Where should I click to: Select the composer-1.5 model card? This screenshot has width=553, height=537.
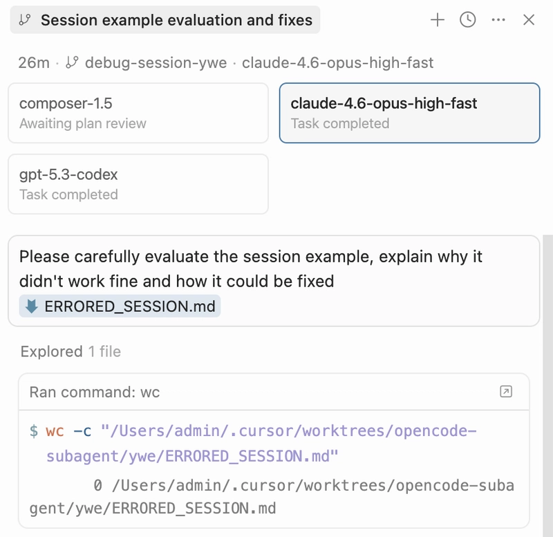tap(138, 113)
